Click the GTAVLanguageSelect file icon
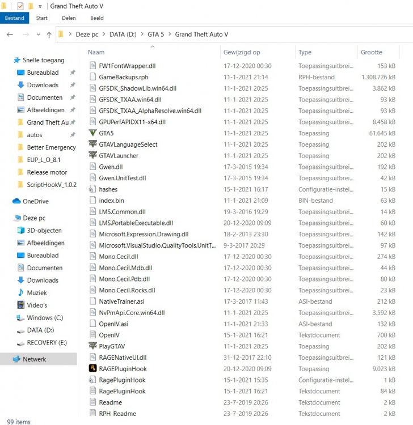 [x=93, y=144]
